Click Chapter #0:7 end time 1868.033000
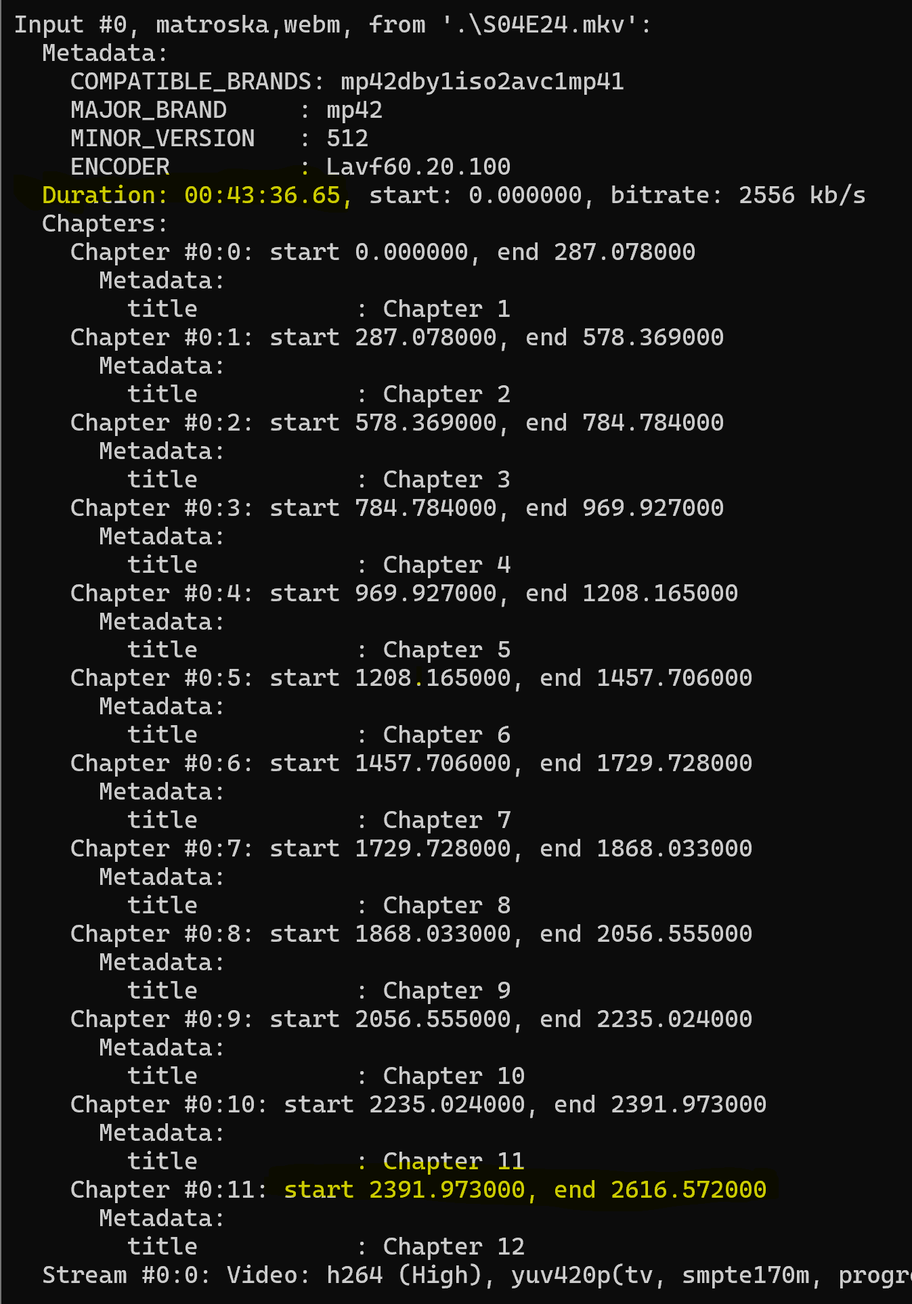This screenshot has width=912, height=1304. point(674,848)
